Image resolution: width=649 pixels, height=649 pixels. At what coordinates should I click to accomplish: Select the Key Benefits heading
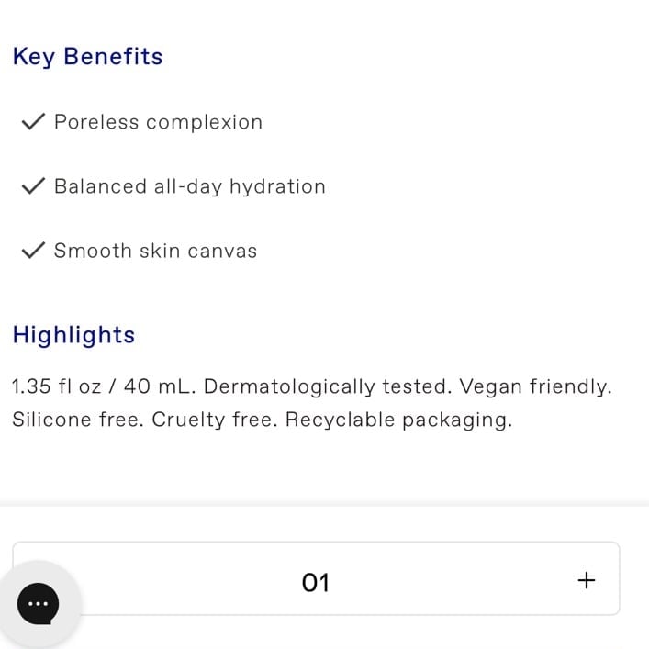87,57
